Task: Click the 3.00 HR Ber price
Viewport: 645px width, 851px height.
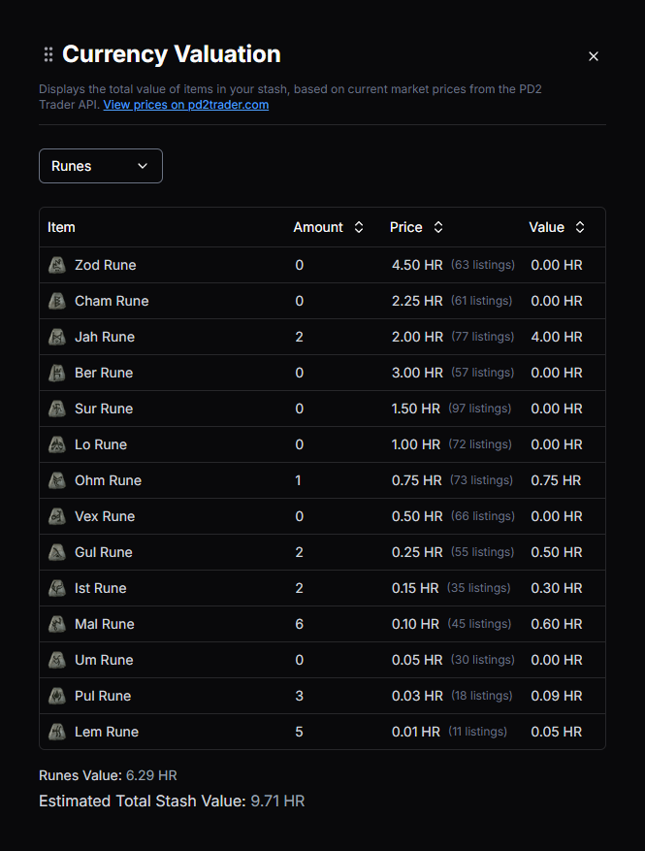Action: 417,373
